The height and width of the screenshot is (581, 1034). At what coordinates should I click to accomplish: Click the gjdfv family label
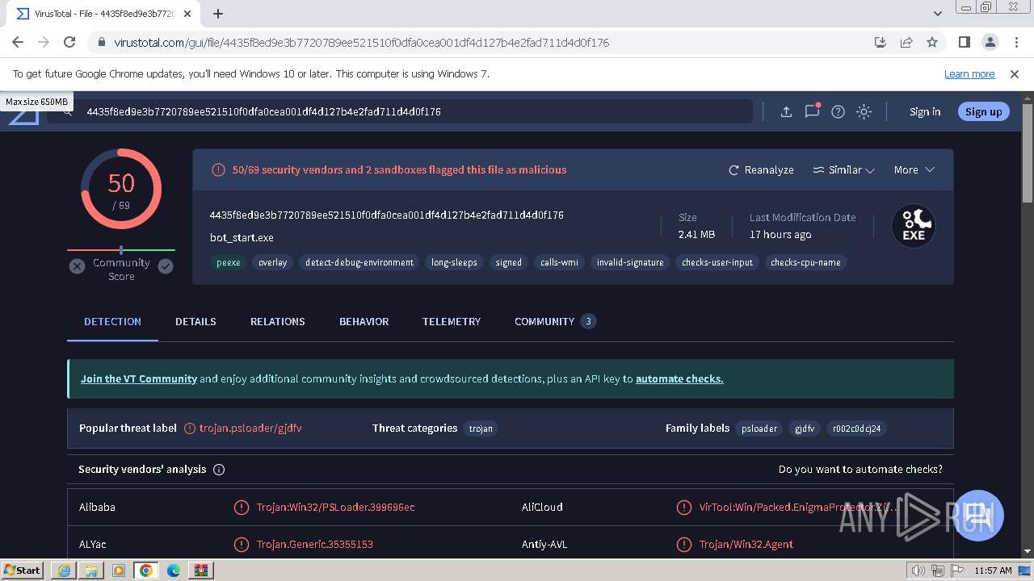point(805,428)
